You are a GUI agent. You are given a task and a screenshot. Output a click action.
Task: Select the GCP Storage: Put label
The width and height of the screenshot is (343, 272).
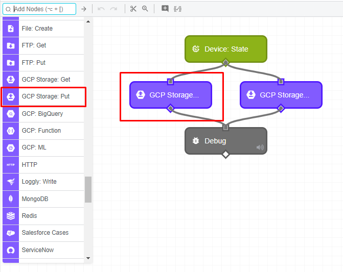[x=45, y=96]
